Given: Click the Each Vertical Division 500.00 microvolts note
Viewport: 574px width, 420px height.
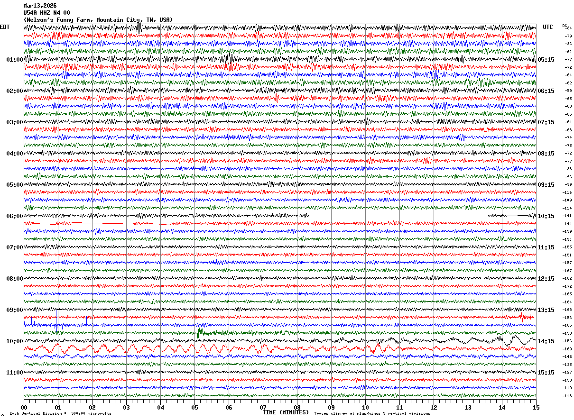Looking at the screenshot, I should pyautogui.click(x=60, y=413).
